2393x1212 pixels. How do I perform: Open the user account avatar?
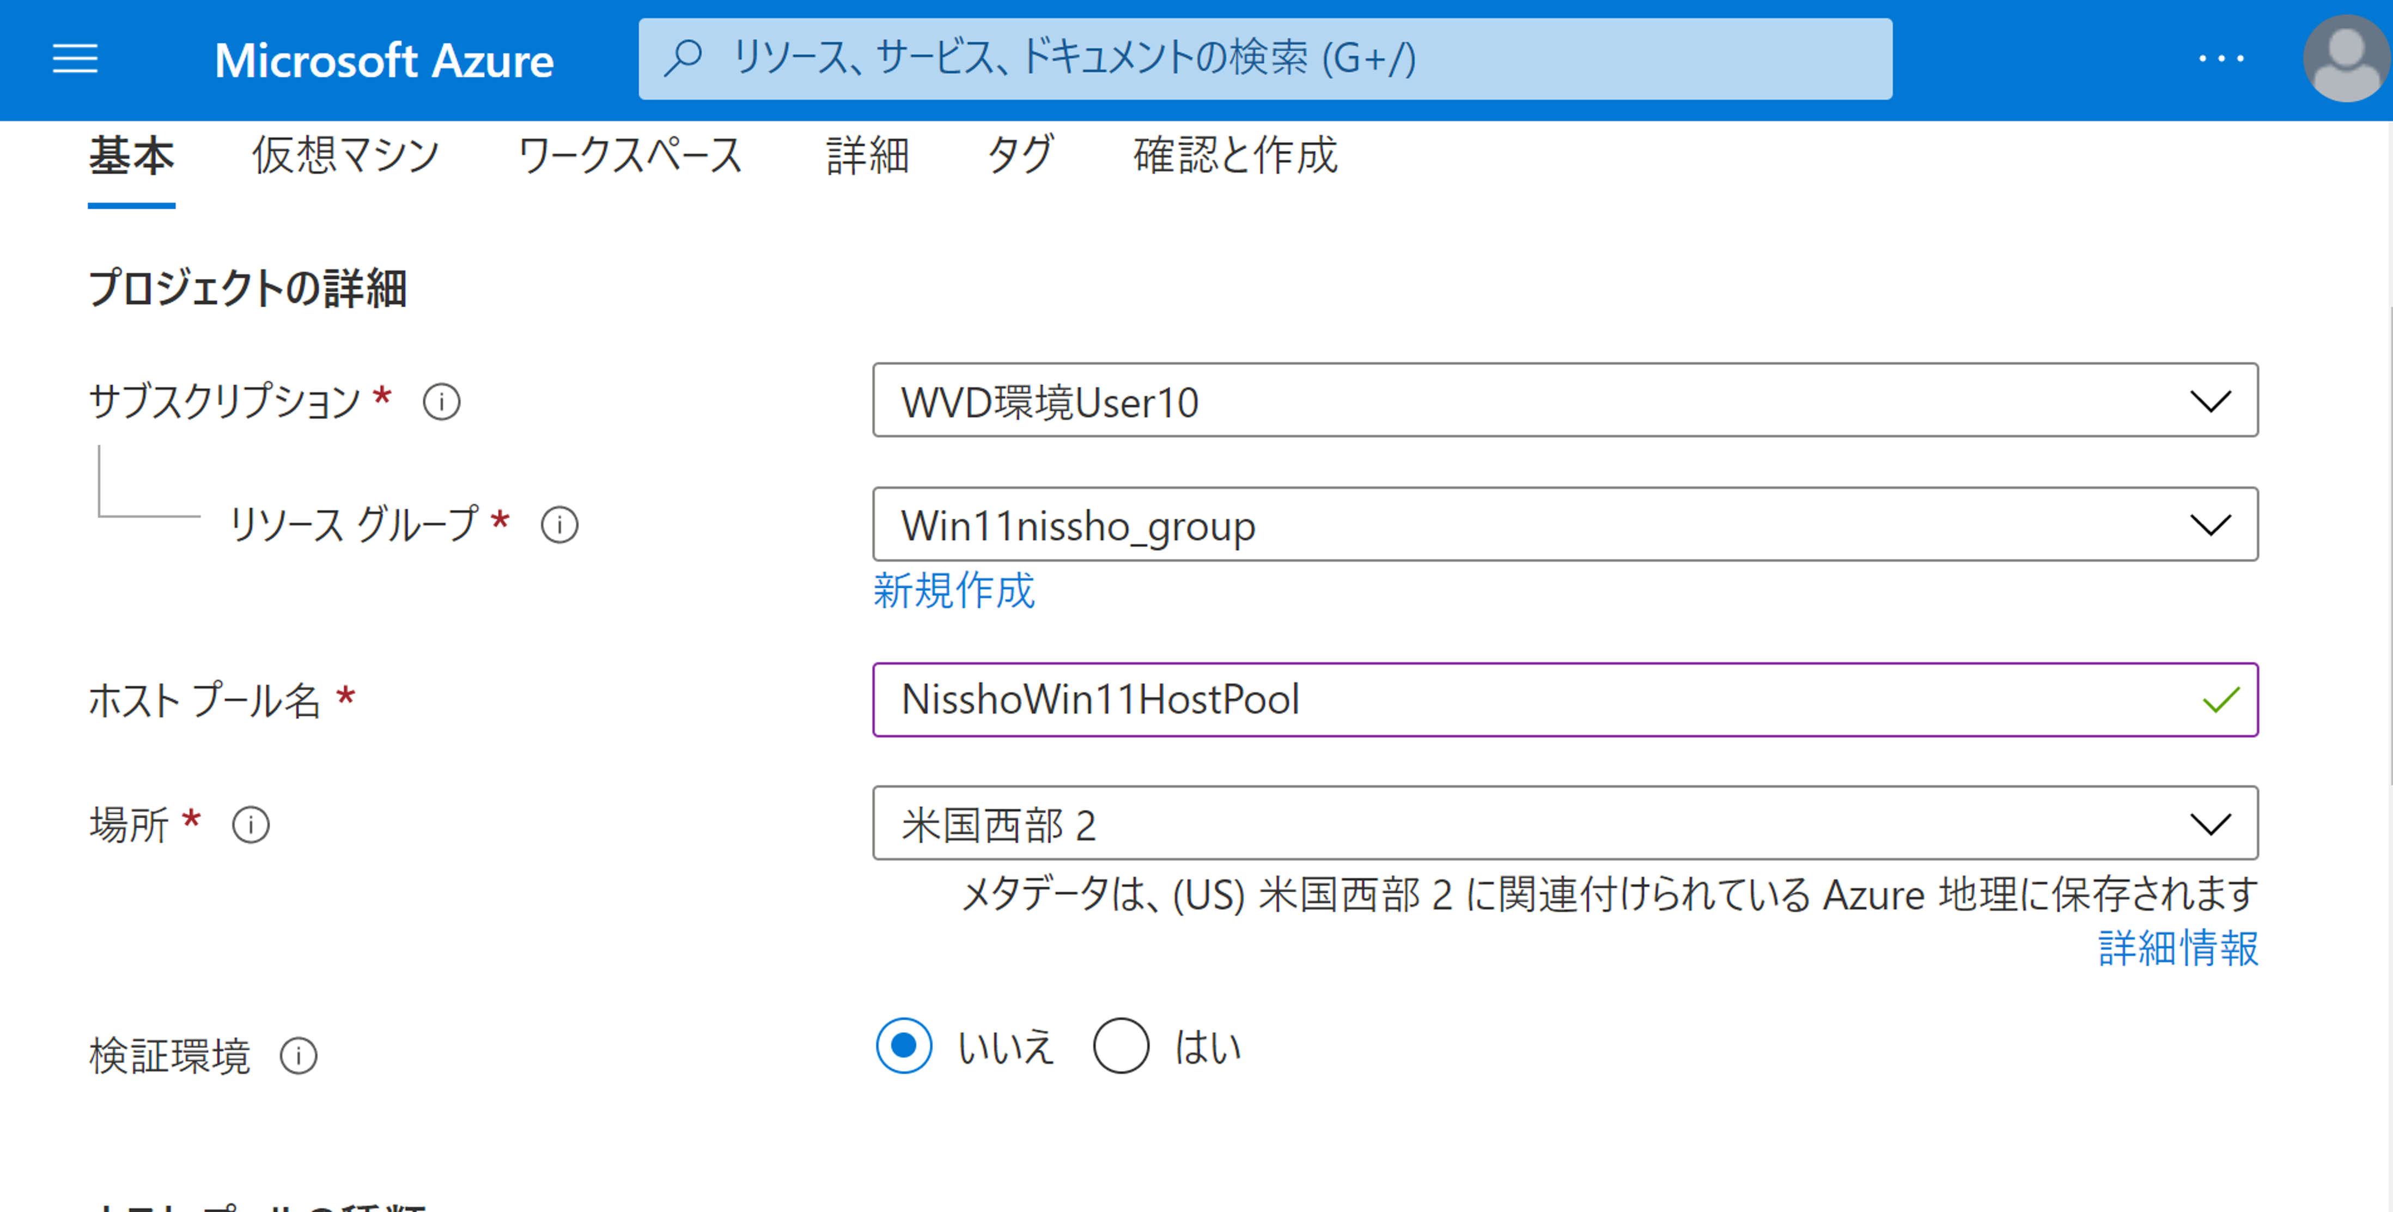(2345, 59)
